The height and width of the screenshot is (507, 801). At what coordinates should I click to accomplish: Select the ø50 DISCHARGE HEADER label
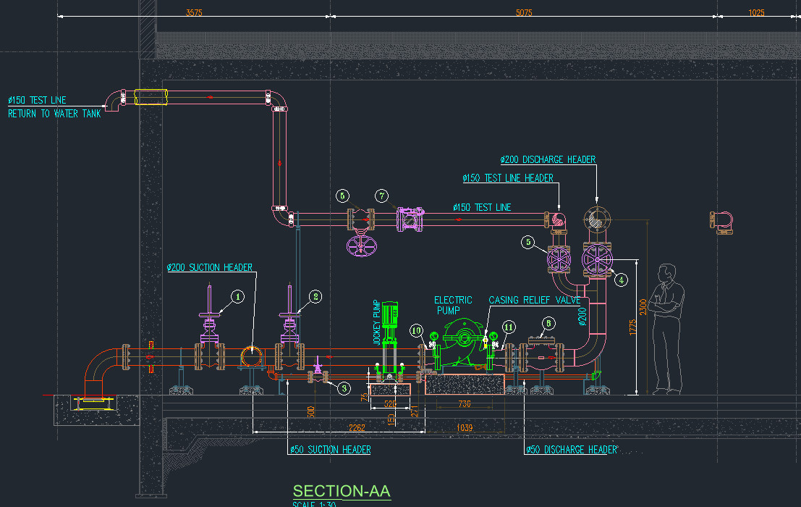click(x=572, y=450)
